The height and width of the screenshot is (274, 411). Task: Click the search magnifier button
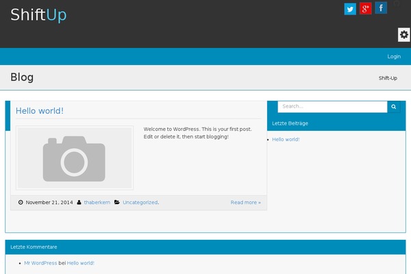tap(393, 107)
